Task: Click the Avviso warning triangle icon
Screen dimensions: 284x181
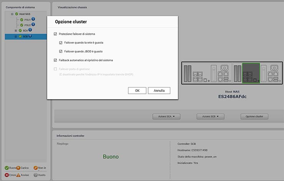Action: click(x=18, y=174)
